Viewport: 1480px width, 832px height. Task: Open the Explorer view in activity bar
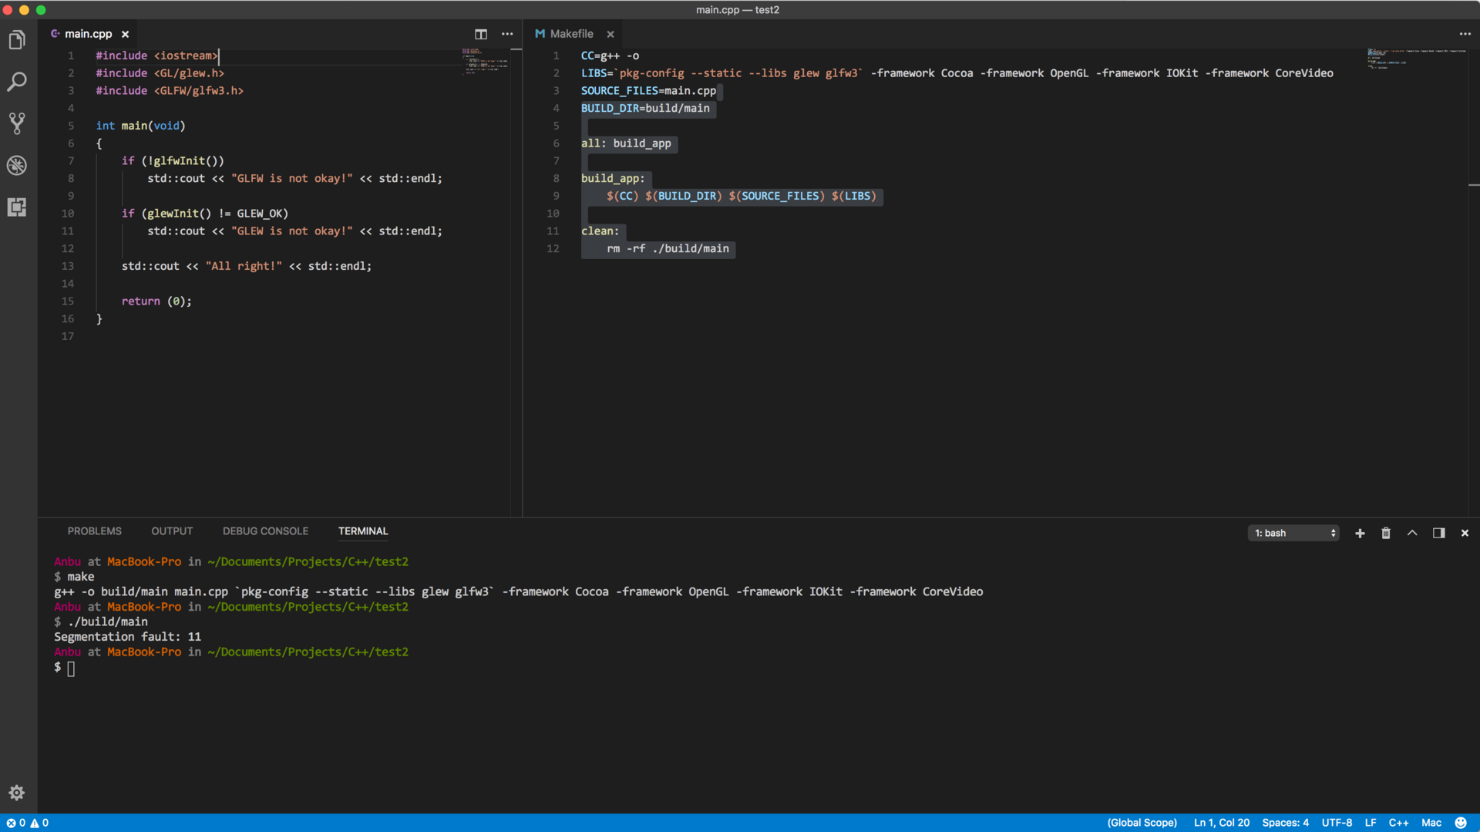click(x=17, y=40)
